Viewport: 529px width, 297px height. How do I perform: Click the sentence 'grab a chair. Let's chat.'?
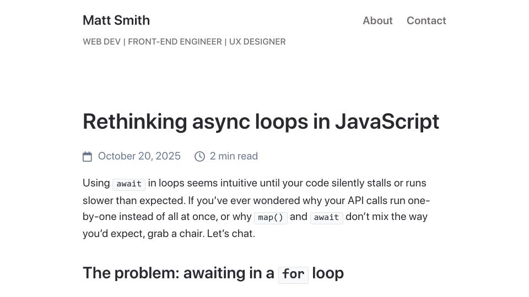pos(201,234)
